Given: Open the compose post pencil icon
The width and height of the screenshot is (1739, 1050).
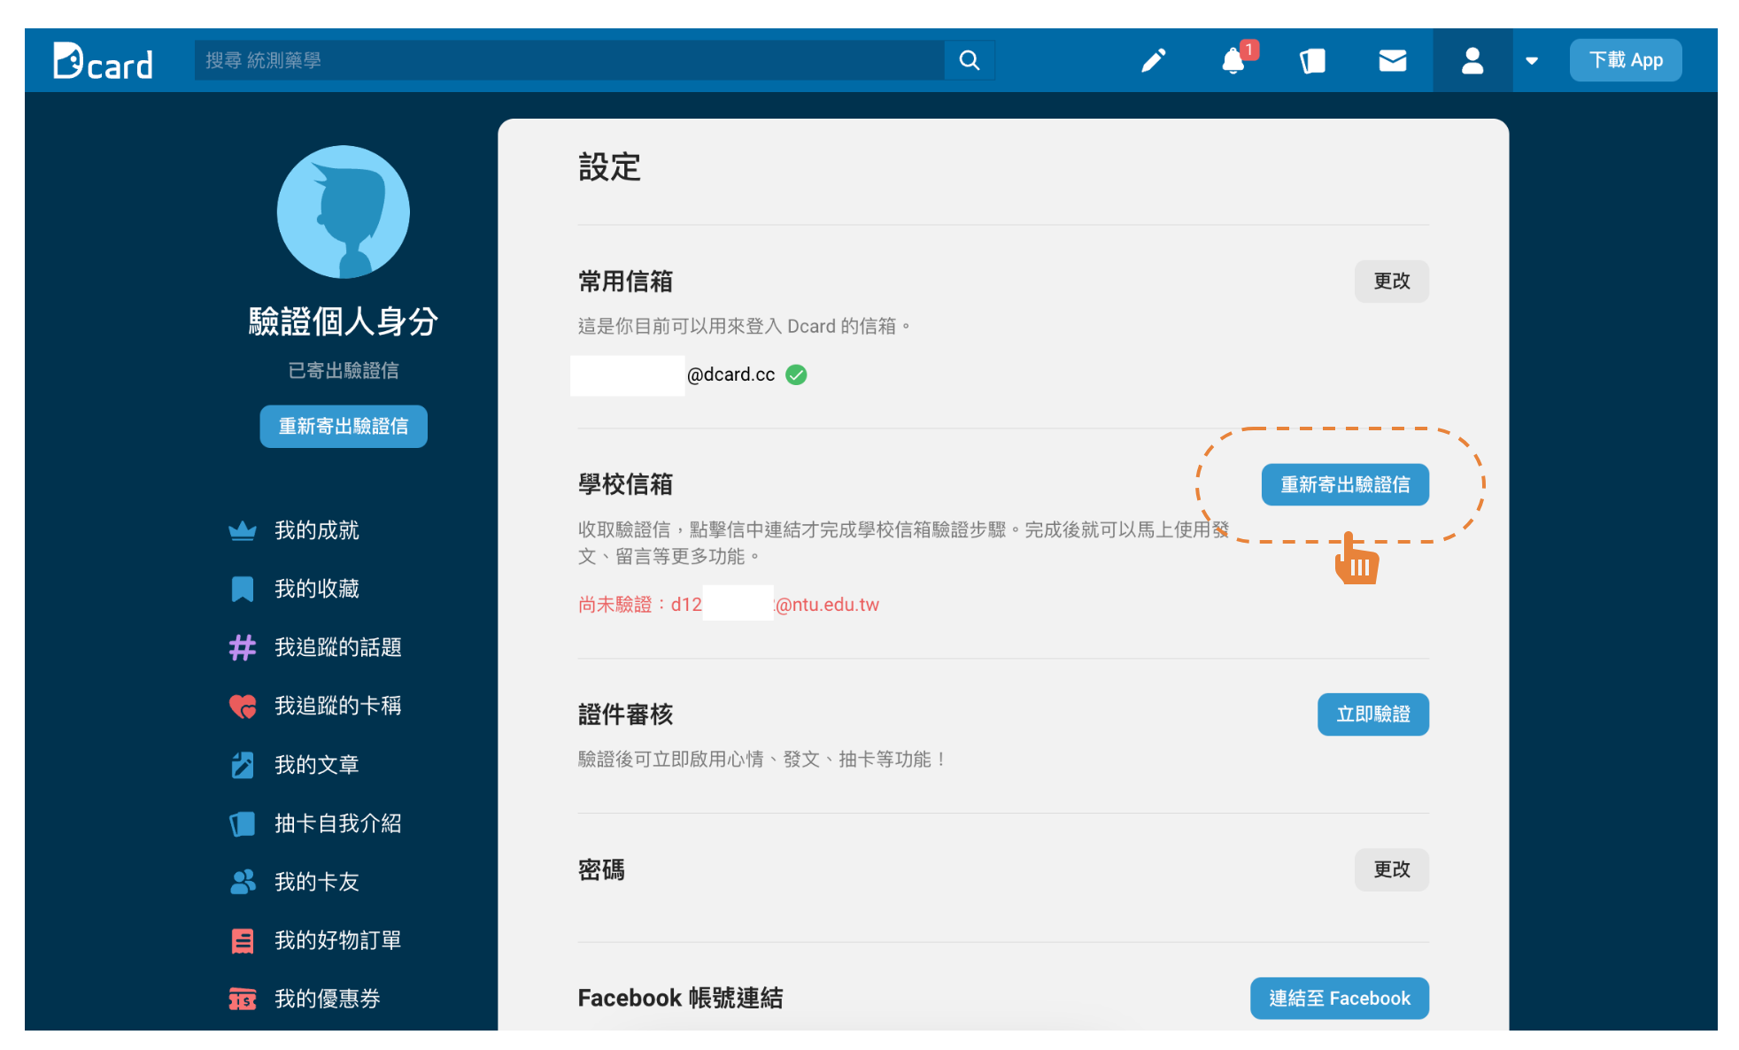Looking at the screenshot, I should (x=1153, y=59).
